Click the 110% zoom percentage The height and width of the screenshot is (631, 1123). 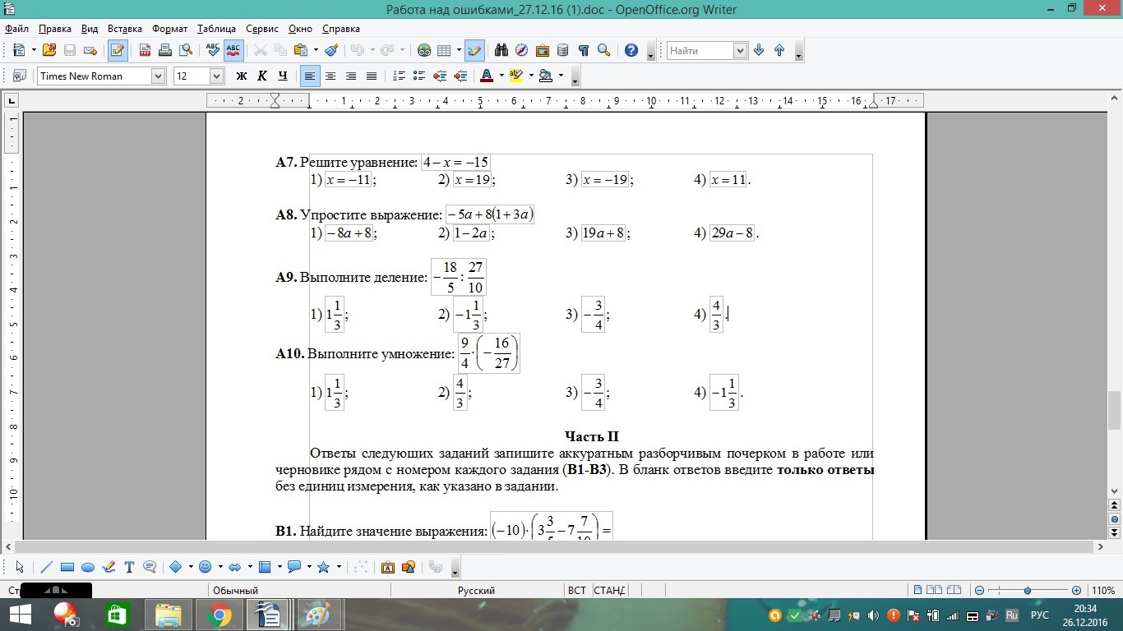(1103, 590)
